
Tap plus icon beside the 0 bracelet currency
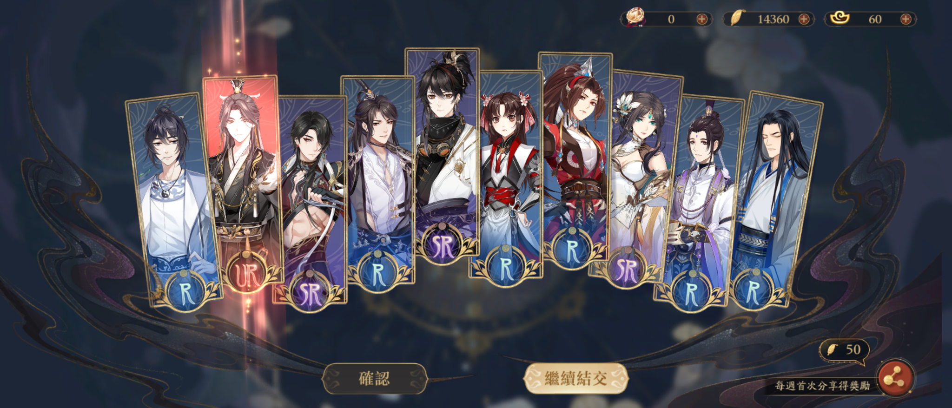pyautogui.click(x=702, y=19)
